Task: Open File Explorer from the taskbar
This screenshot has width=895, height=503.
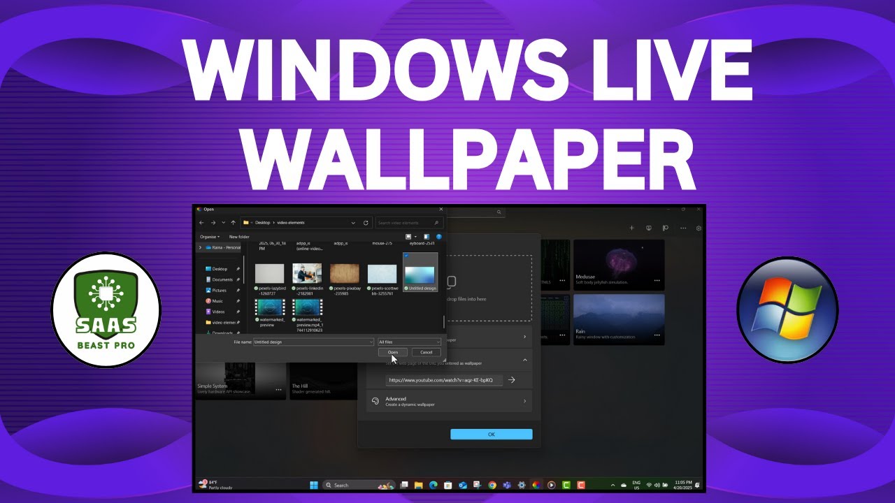Action: 418,485
